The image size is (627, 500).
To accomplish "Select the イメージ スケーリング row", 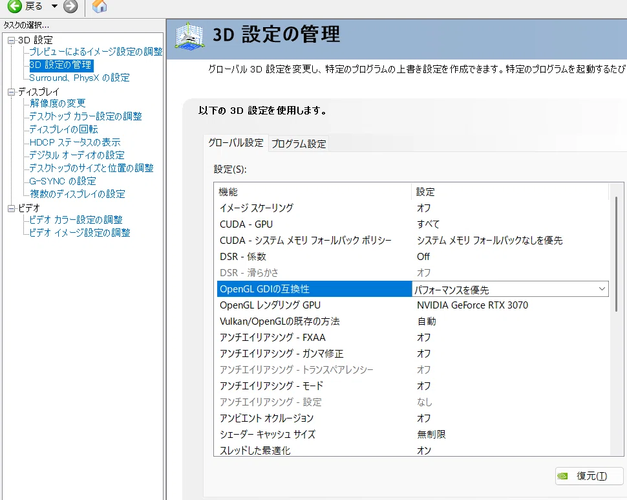I will (412, 208).
